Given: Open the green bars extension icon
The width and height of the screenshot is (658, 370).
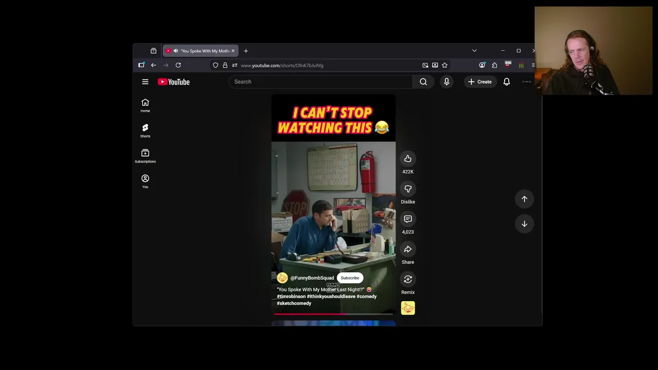Looking at the screenshot, I should coord(521,65).
